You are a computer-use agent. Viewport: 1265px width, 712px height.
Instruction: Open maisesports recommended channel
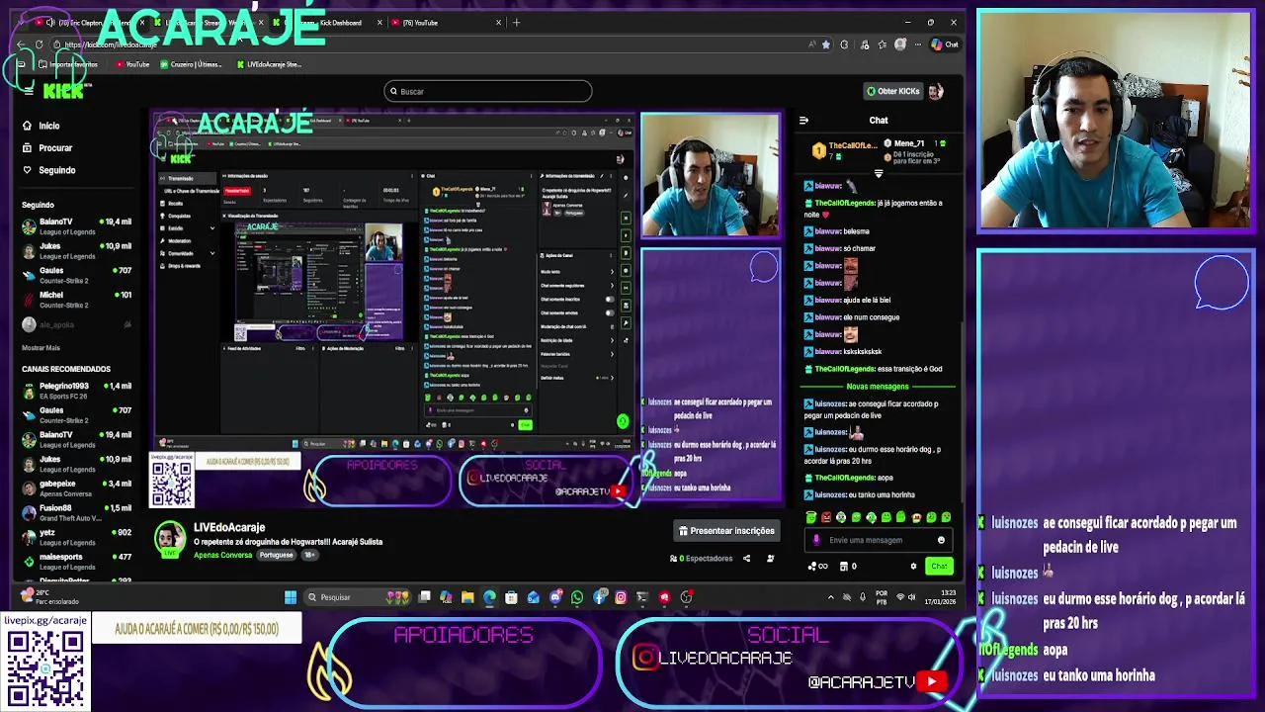click(77, 562)
